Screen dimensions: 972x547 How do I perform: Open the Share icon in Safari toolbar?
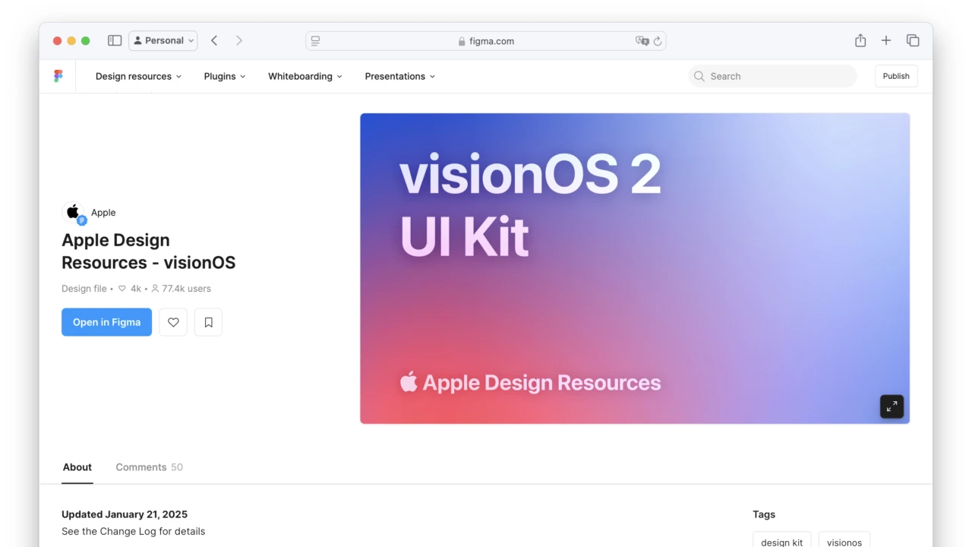[860, 40]
